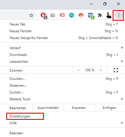The height and width of the screenshot is (137, 125).
Task: Click the Kopieren button
Action: point(79,108)
